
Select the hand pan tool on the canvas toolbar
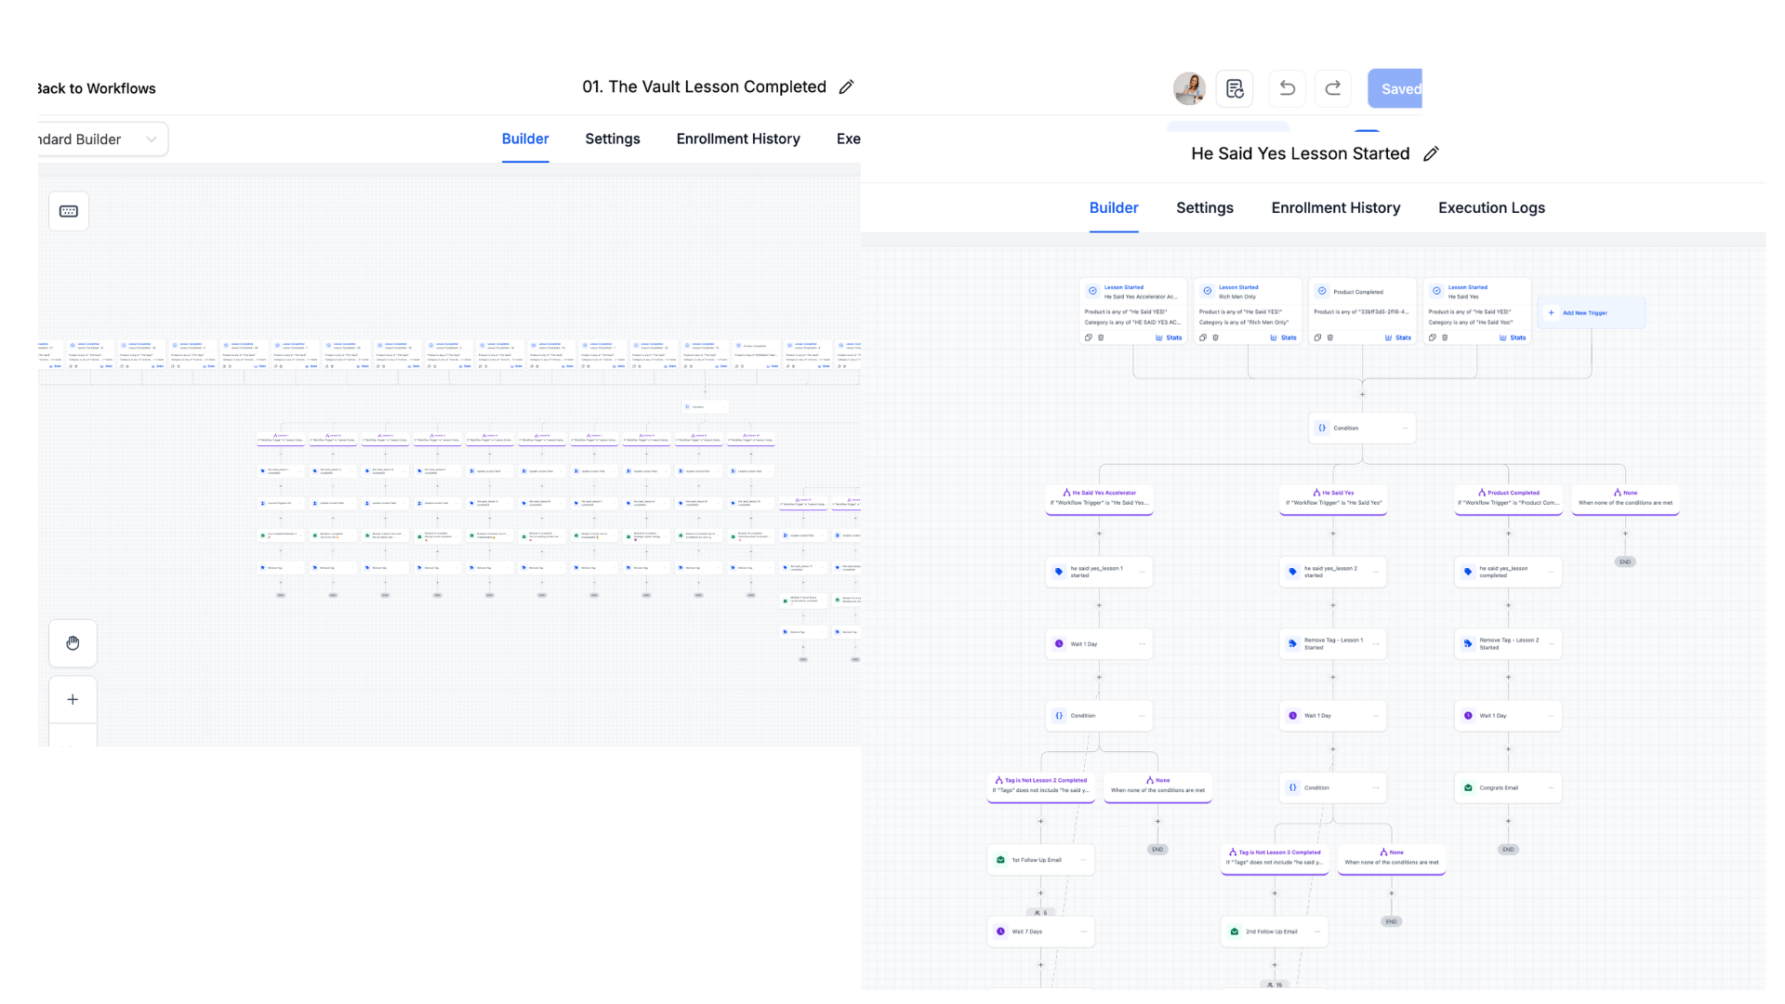pyautogui.click(x=73, y=643)
